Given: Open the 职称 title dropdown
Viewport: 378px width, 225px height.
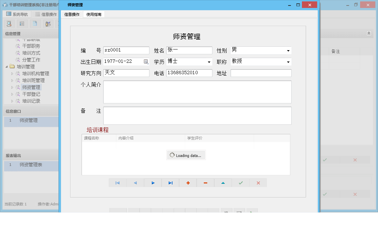Looking at the screenshot, I should click(288, 62).
